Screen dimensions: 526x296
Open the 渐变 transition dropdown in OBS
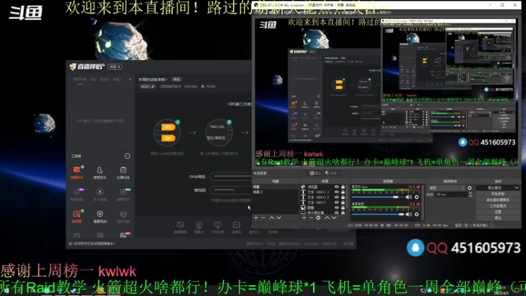click(x=446, y=188)
